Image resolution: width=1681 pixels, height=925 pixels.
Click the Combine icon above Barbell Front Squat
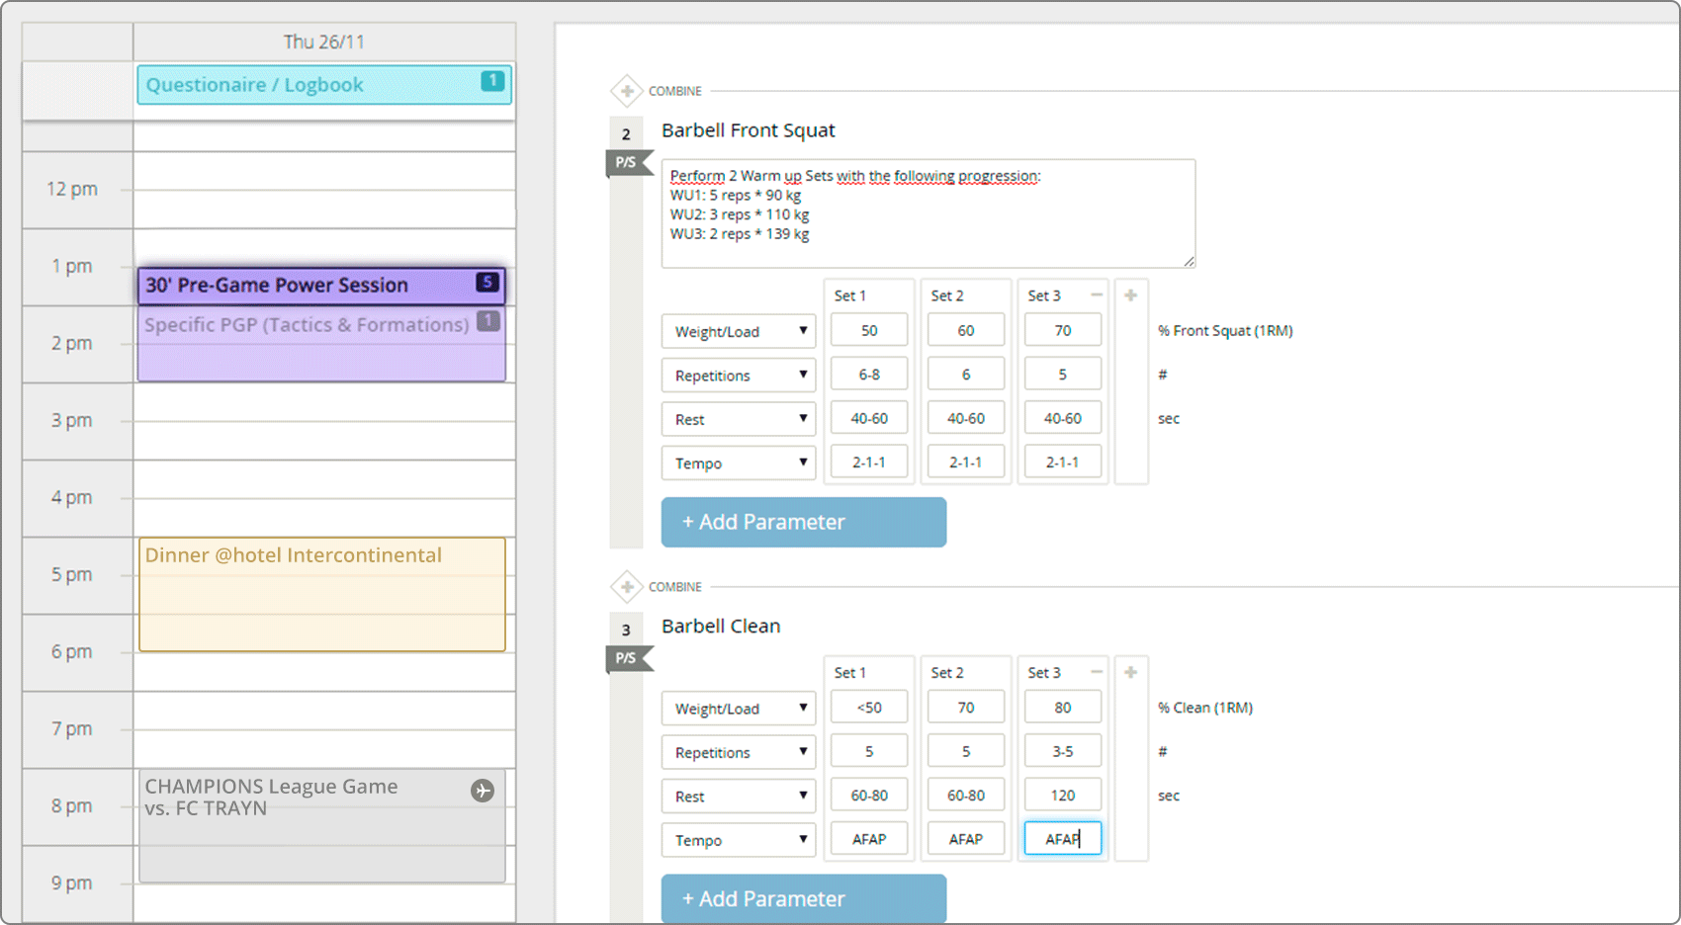click(x=627, y=91)
